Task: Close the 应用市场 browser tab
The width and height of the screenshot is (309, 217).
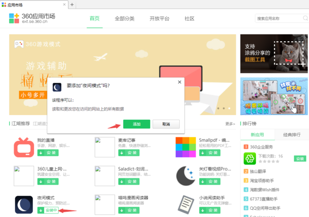Action: pyautogui.click(x=64, y=5)
